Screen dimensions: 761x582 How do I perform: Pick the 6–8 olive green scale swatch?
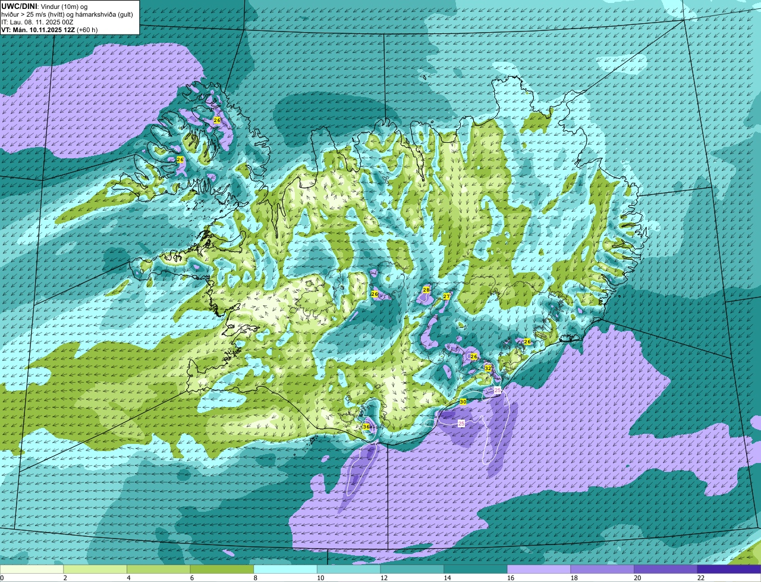coord(222,570)
